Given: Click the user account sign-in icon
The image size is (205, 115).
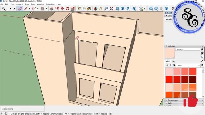Looking at the screenshot, I should pos(141,9).
